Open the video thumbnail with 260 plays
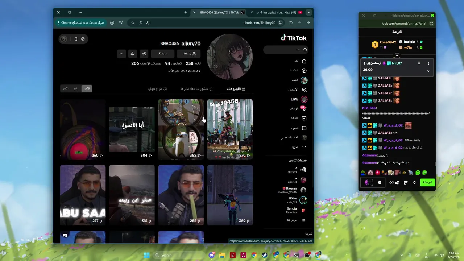The width and height of the screenshot is (464, 261). point(83,129)
